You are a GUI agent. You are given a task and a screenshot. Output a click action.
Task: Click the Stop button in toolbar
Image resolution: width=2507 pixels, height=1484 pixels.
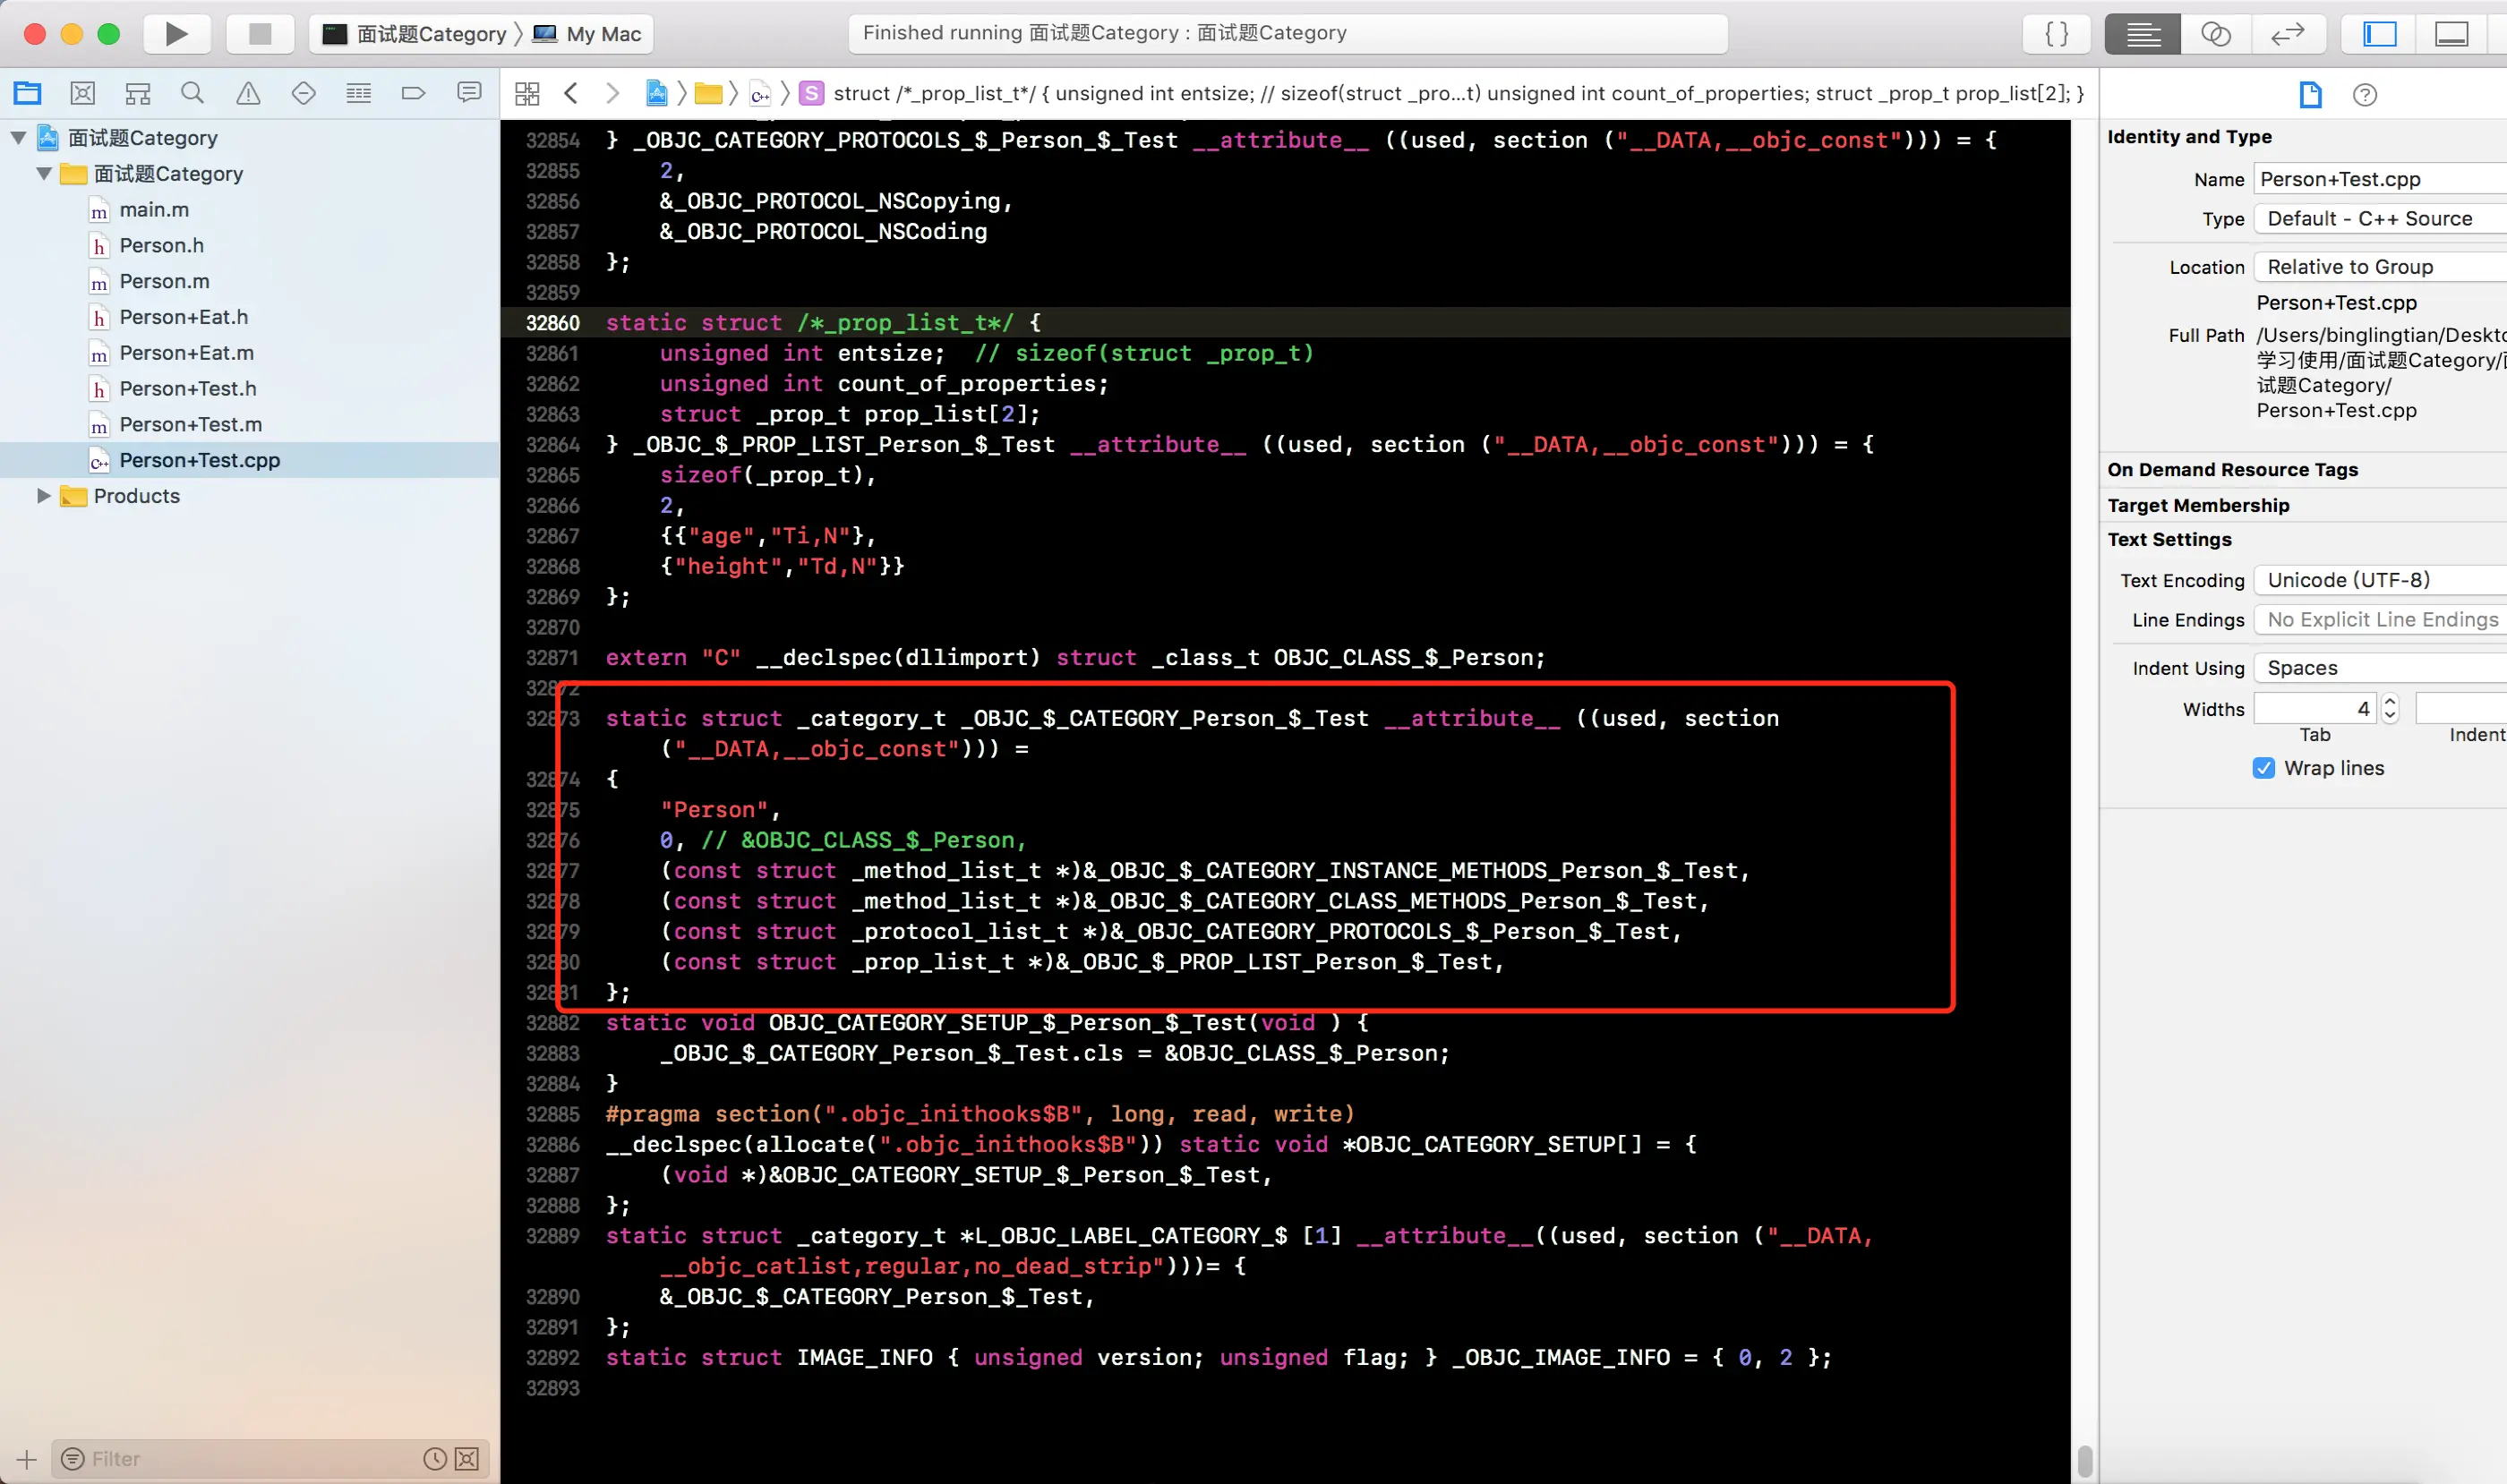(x=261, y=34)
